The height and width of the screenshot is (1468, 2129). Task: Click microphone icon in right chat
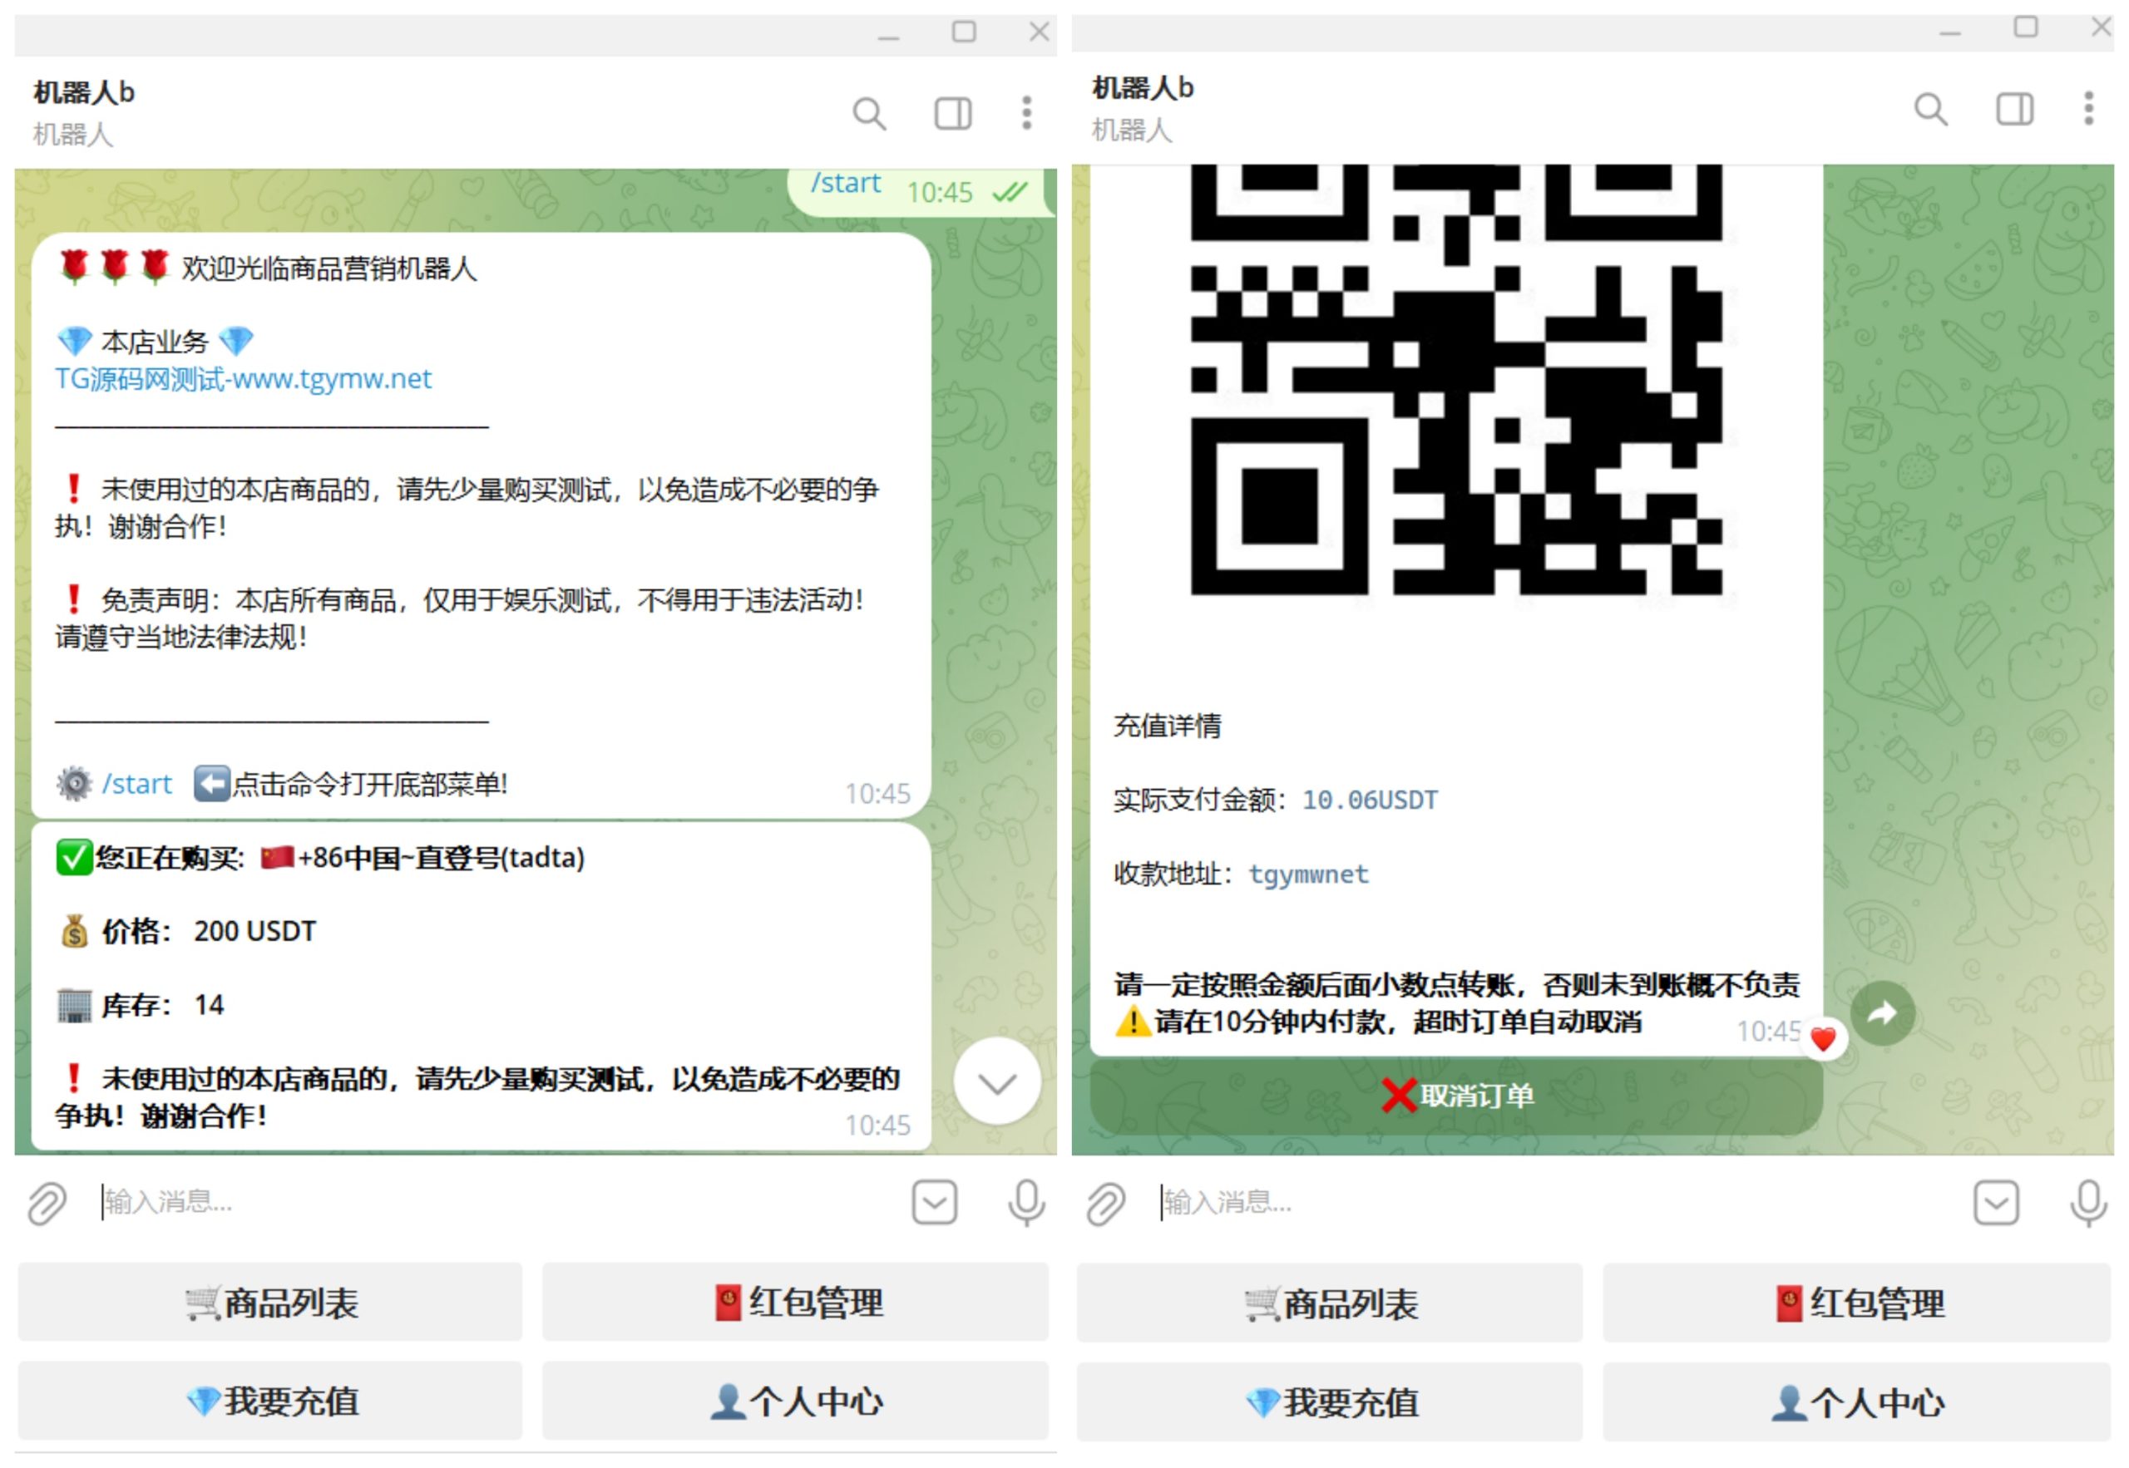pos(2087,1202)
